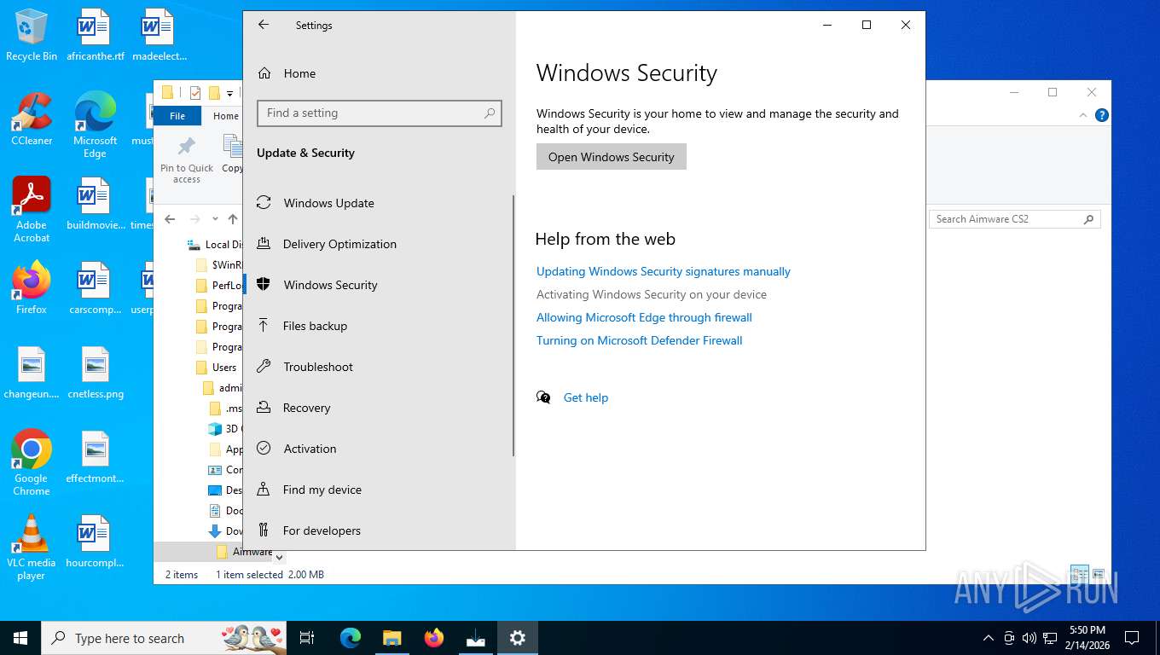Open volume control in system tray

click(1029, 638)
